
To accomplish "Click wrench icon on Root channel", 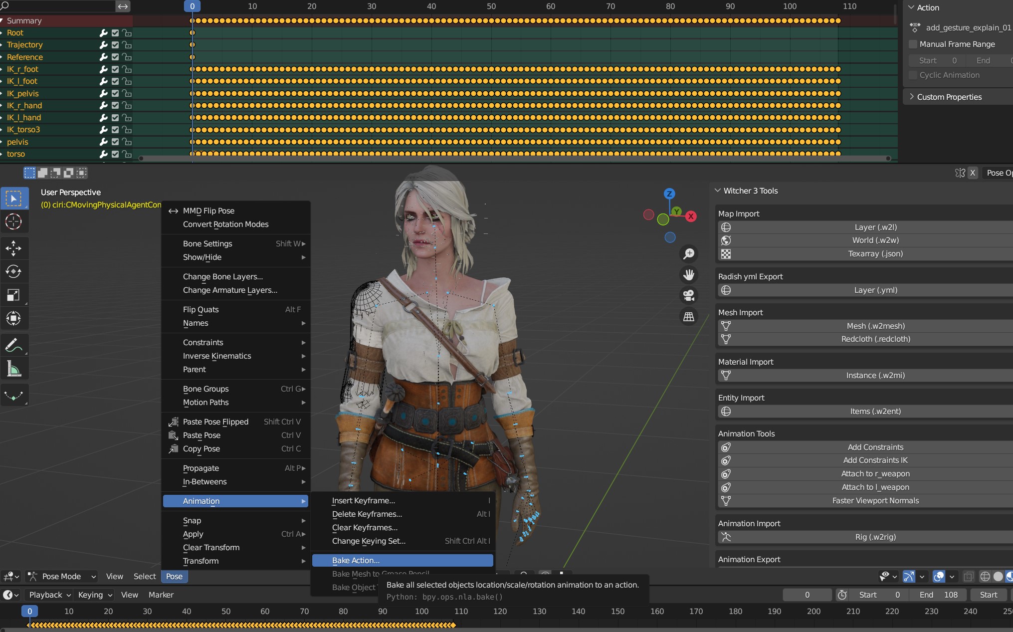I will (103, 33).
